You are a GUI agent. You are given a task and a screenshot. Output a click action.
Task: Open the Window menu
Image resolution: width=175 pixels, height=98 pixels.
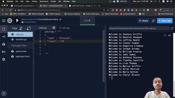click(x=66, y=1)
